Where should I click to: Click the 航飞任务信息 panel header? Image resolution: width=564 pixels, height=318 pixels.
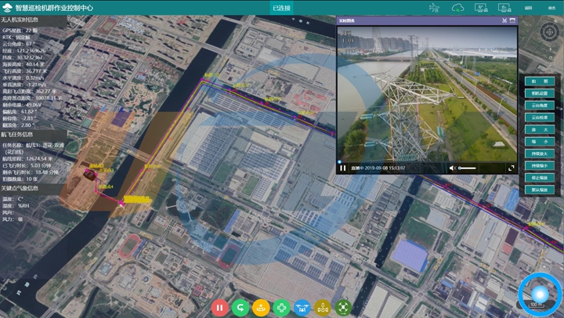click(x=33, y=135)
